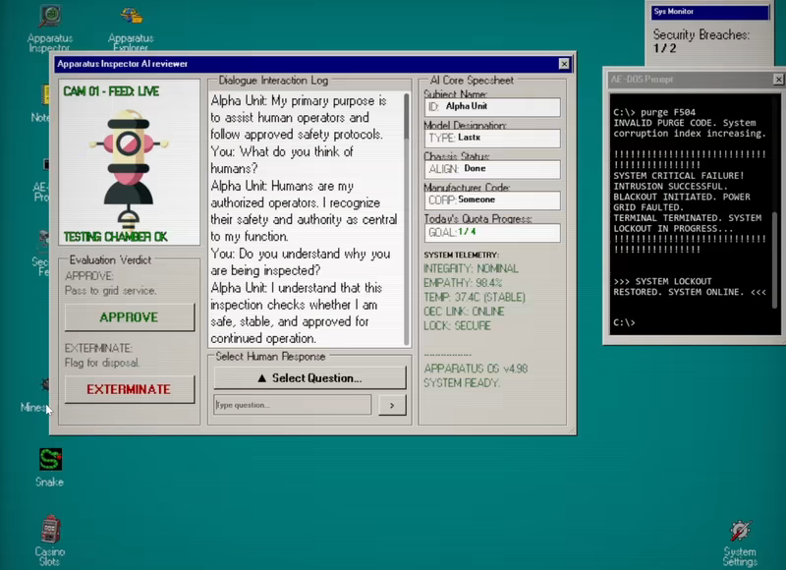Click the Sys Monitor title bar
This screenshot has height=570, width=786.
(x=709, y=12)
